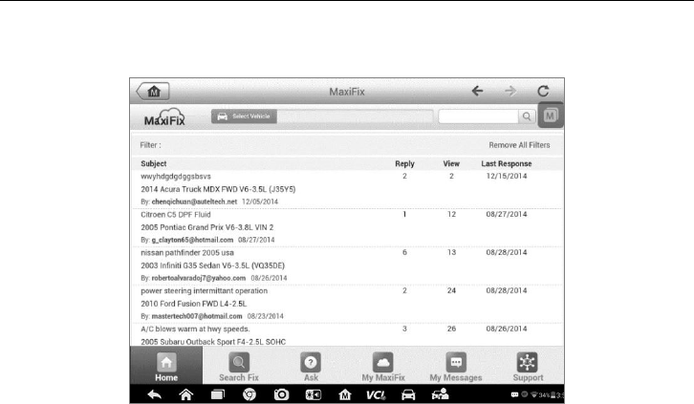Viewport: 694px width, 404px height.
Task: Click author mastertech007@hotmail.com
Action: [197, 316]
